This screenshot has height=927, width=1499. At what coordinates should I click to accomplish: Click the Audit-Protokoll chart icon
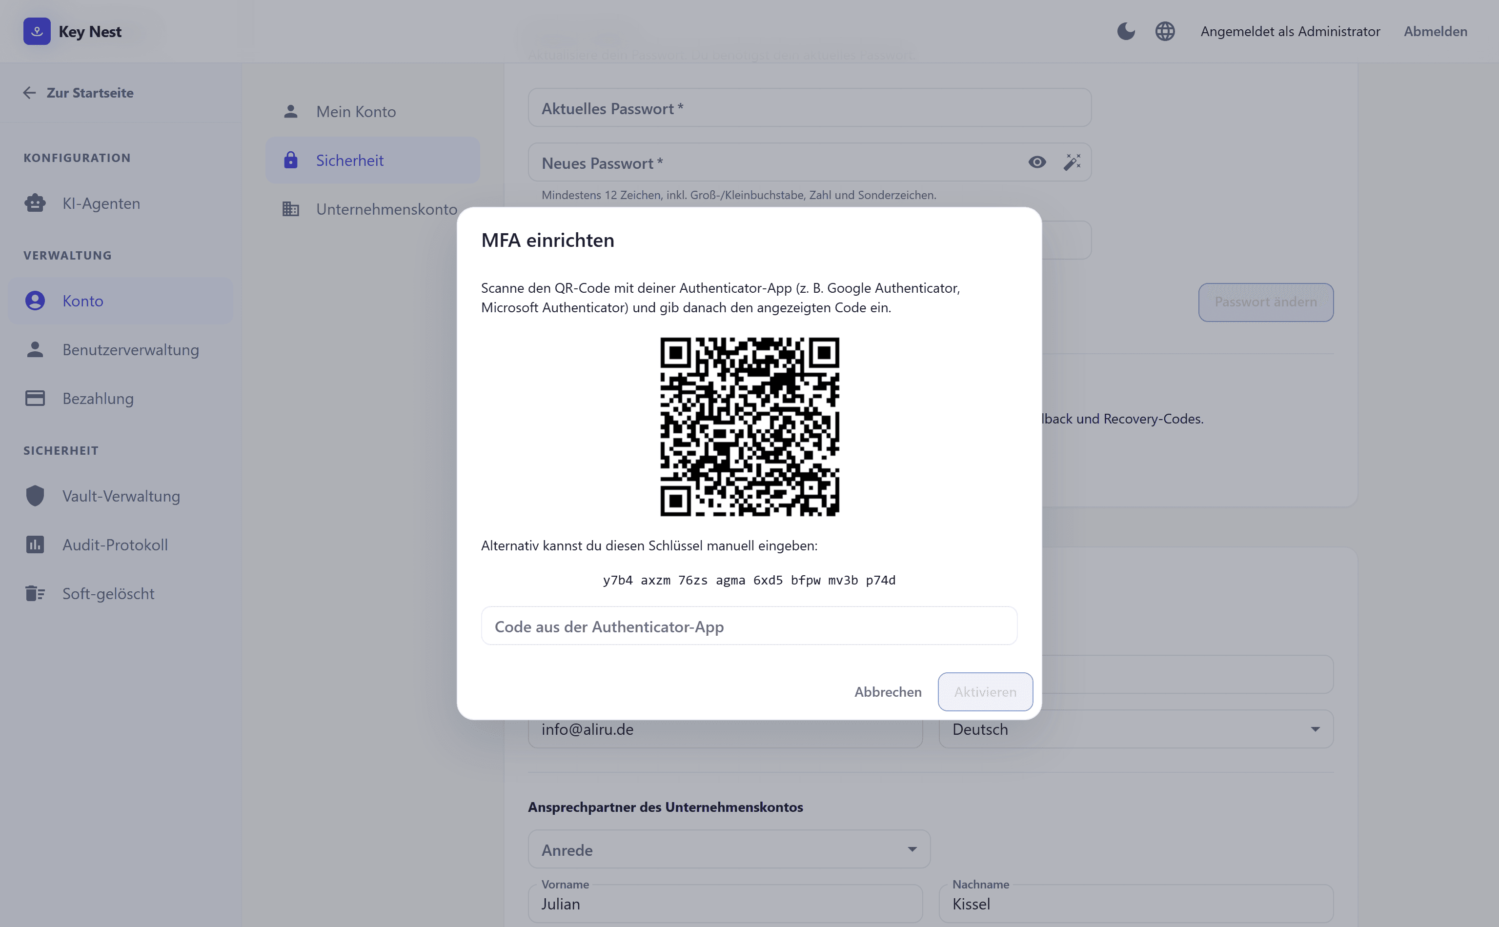point(35,544)
